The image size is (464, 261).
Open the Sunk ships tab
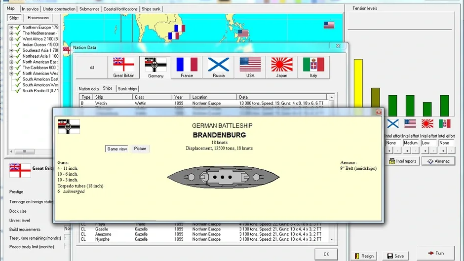127,89
